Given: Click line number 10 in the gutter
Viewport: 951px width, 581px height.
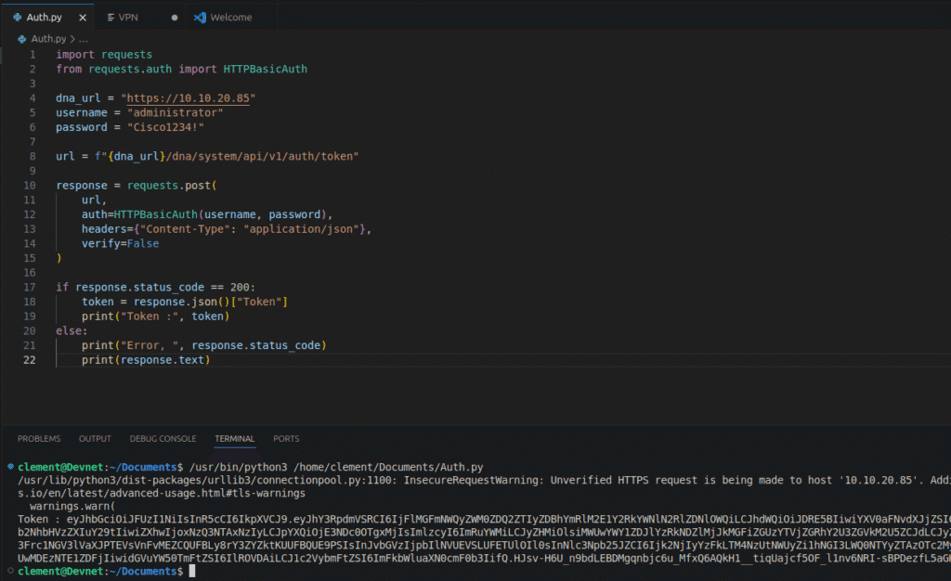Looking at the screenshot, I should [x=32, y=186].
